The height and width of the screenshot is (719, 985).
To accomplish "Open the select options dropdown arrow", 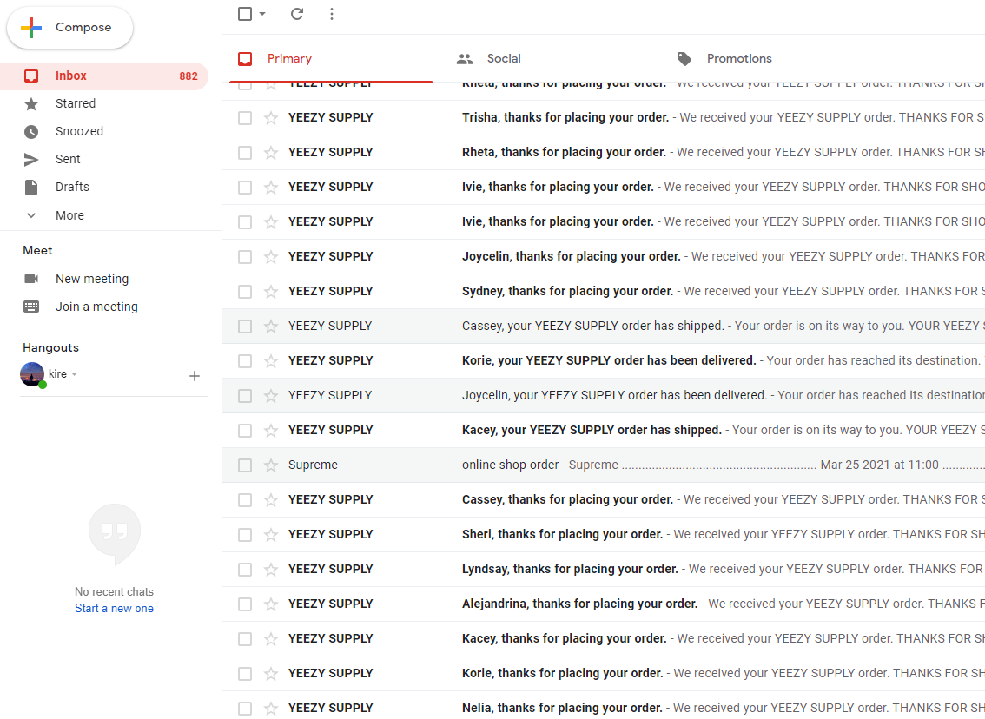I will pyautogui.click(x=262, y=14).
